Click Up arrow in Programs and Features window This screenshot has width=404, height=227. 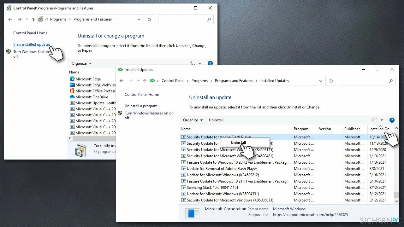33,19
